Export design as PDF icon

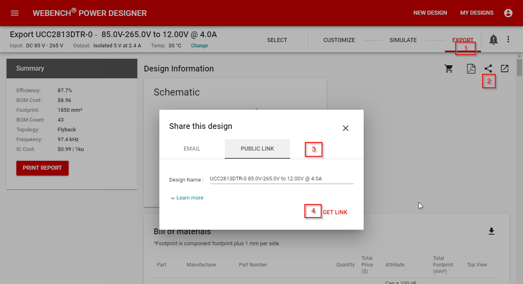coord(471,69)
